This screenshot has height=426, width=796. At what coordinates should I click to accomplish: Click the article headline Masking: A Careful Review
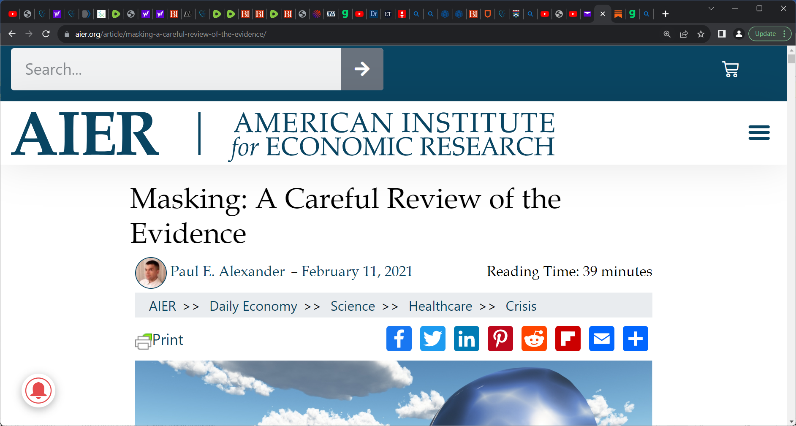(345, 216)
